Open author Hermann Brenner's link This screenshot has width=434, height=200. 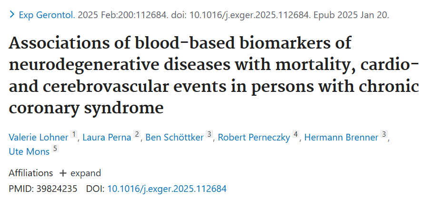[341, 137]
